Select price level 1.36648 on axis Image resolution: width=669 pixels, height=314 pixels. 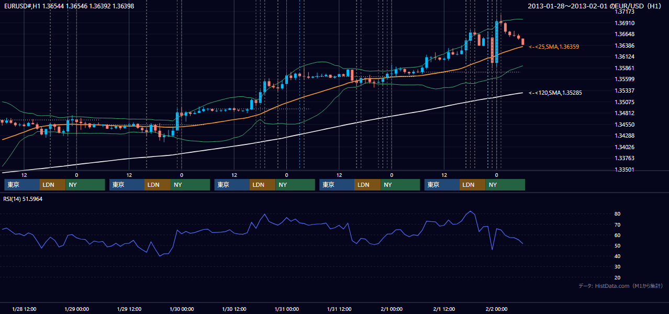point(625,34)
